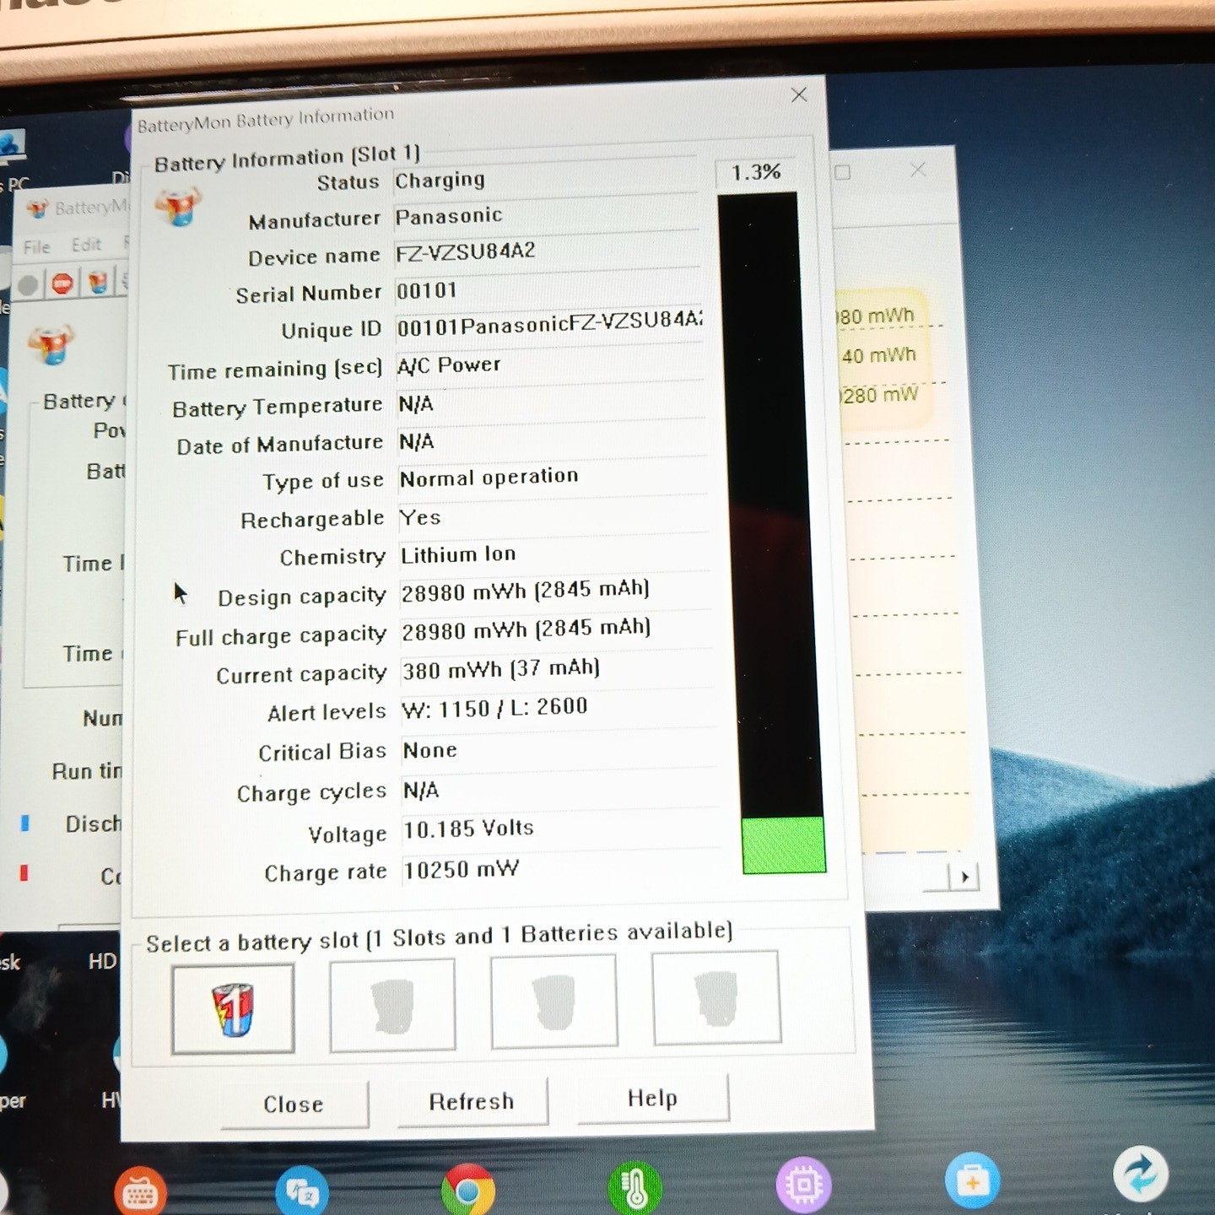Click the Close button
Screen dimensions: 1215x1215
point(294,1104)
